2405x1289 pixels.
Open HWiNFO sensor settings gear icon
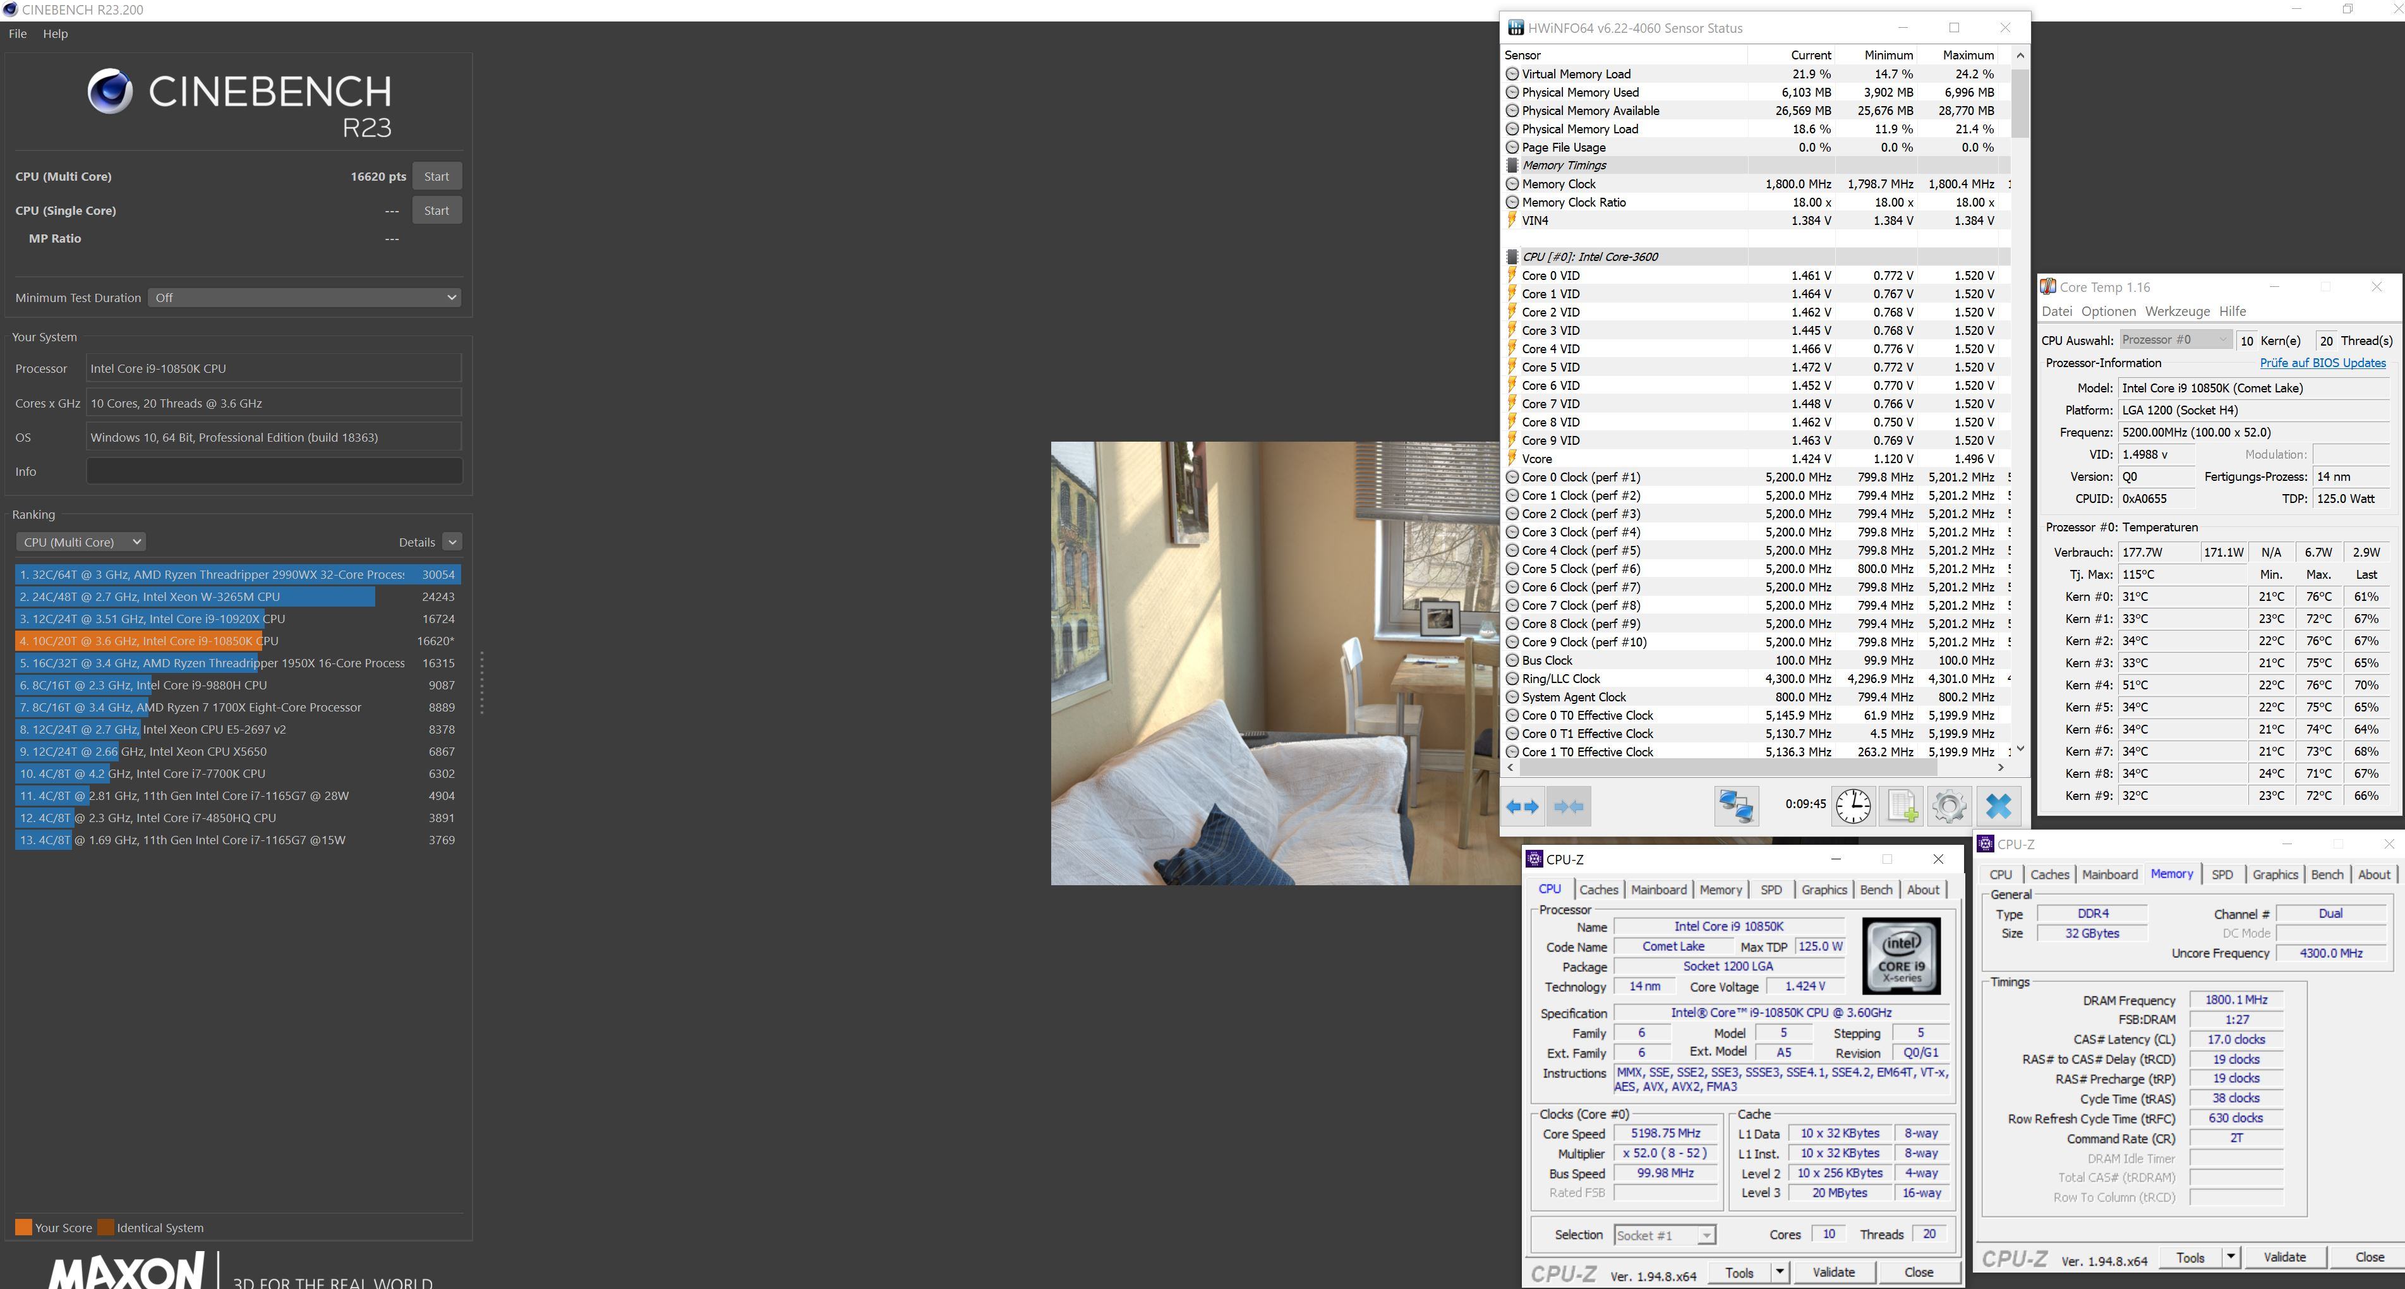(x=1950, y=806)
